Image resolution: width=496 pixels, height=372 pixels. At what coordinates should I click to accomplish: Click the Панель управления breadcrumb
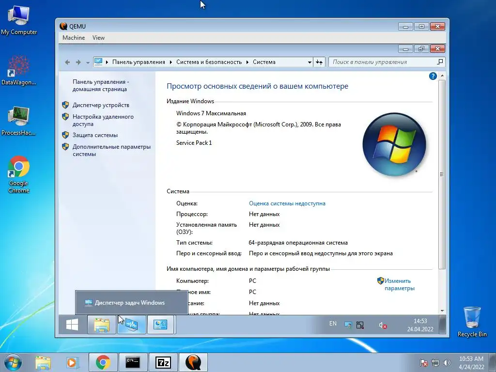click(x=139, y=62)
